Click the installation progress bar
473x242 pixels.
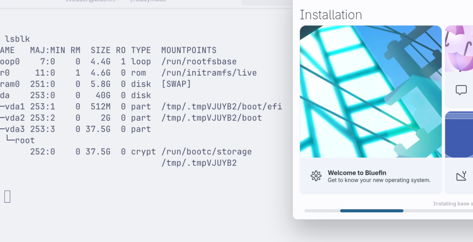(x=371, y=211)
